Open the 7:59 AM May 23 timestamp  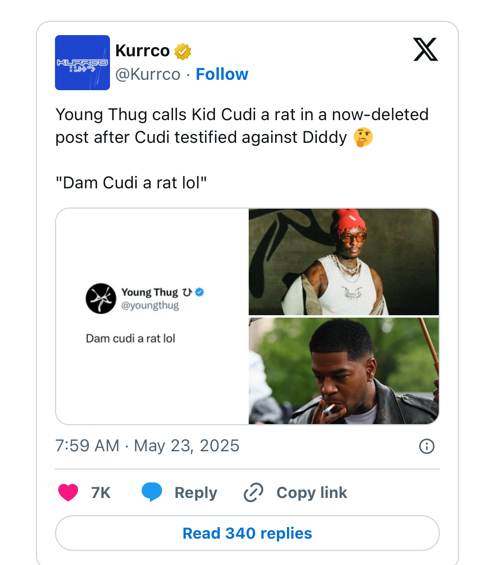coord(147,446)
